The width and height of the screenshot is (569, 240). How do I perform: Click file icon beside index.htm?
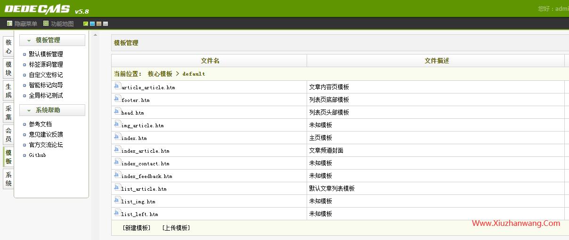tap(117, 137)
